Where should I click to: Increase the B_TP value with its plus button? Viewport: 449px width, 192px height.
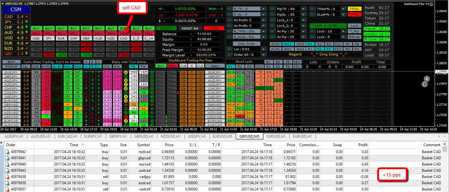tap(264, 9)
